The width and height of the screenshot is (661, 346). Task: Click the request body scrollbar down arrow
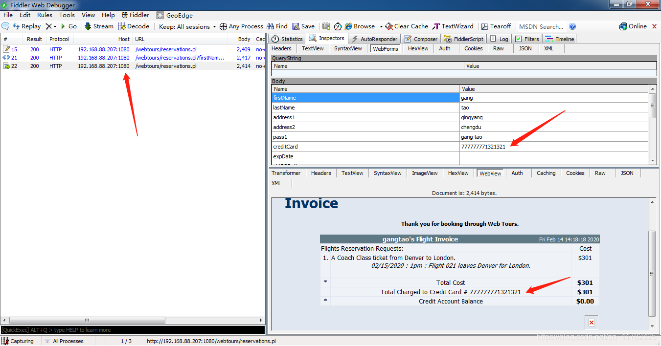pos(652,161)
